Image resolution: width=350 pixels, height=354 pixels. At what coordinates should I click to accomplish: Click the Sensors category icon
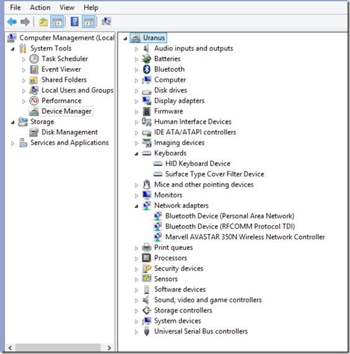click(x=147, y=278)
